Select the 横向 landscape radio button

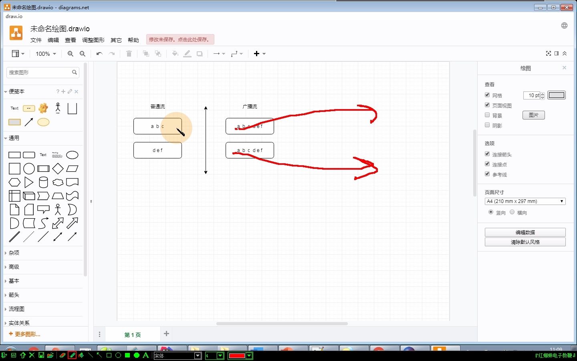pos(512,212)
